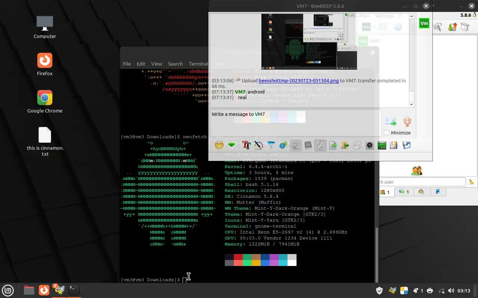Open the Terminal menu in terminal menubar

tap(198, 64)
